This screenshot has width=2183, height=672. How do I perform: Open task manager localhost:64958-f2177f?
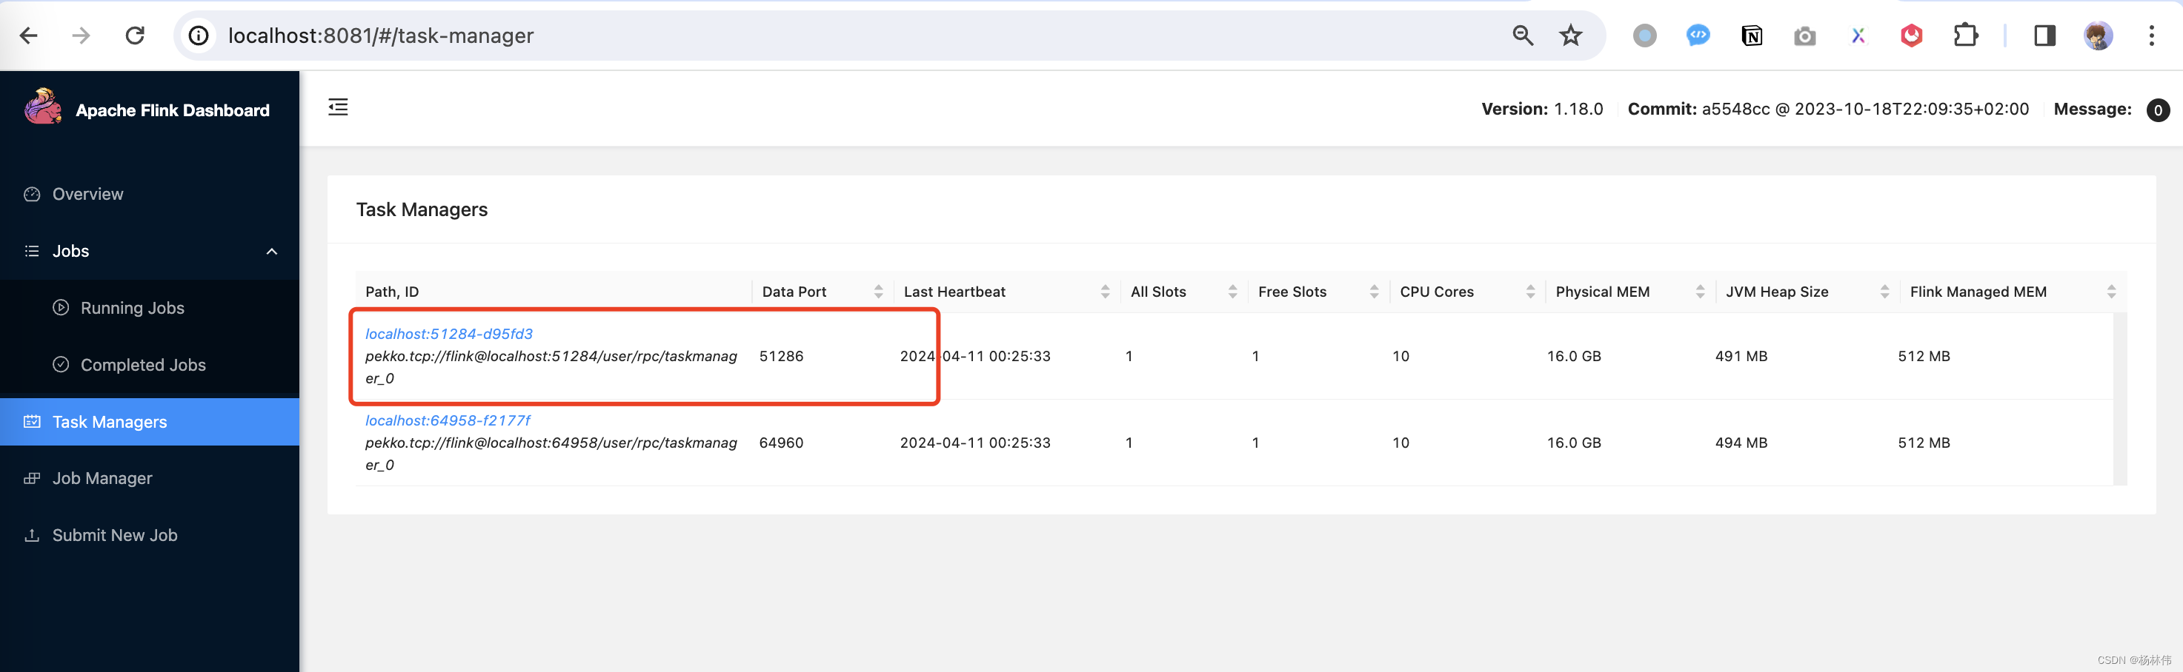click(x=448, y=420)
